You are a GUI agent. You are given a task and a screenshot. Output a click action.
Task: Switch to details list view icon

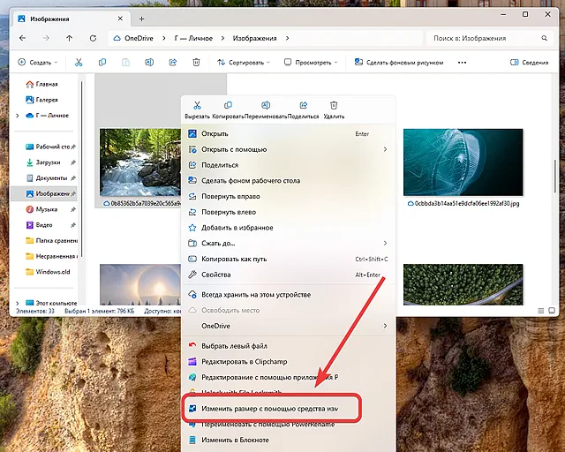[x=541, y=311]
